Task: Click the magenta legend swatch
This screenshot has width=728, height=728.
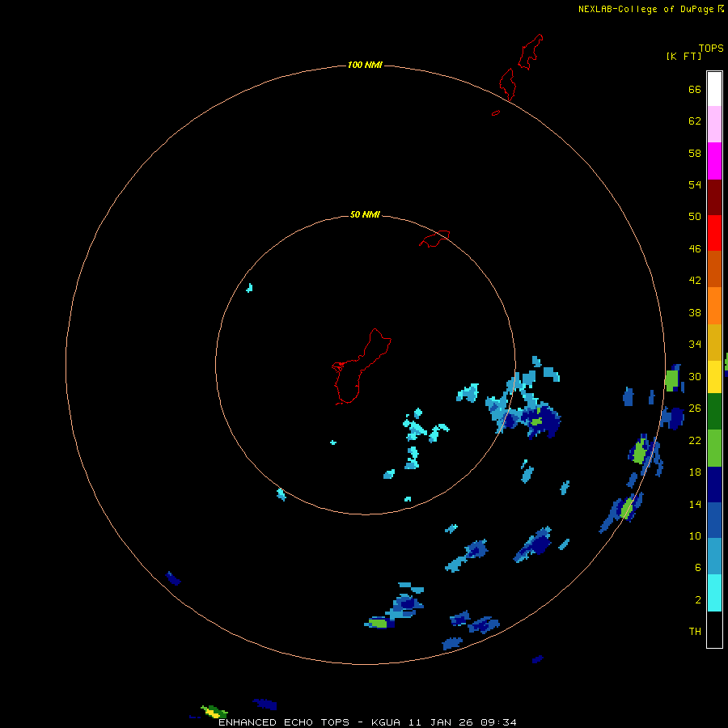Action: (x=714, y=161)
